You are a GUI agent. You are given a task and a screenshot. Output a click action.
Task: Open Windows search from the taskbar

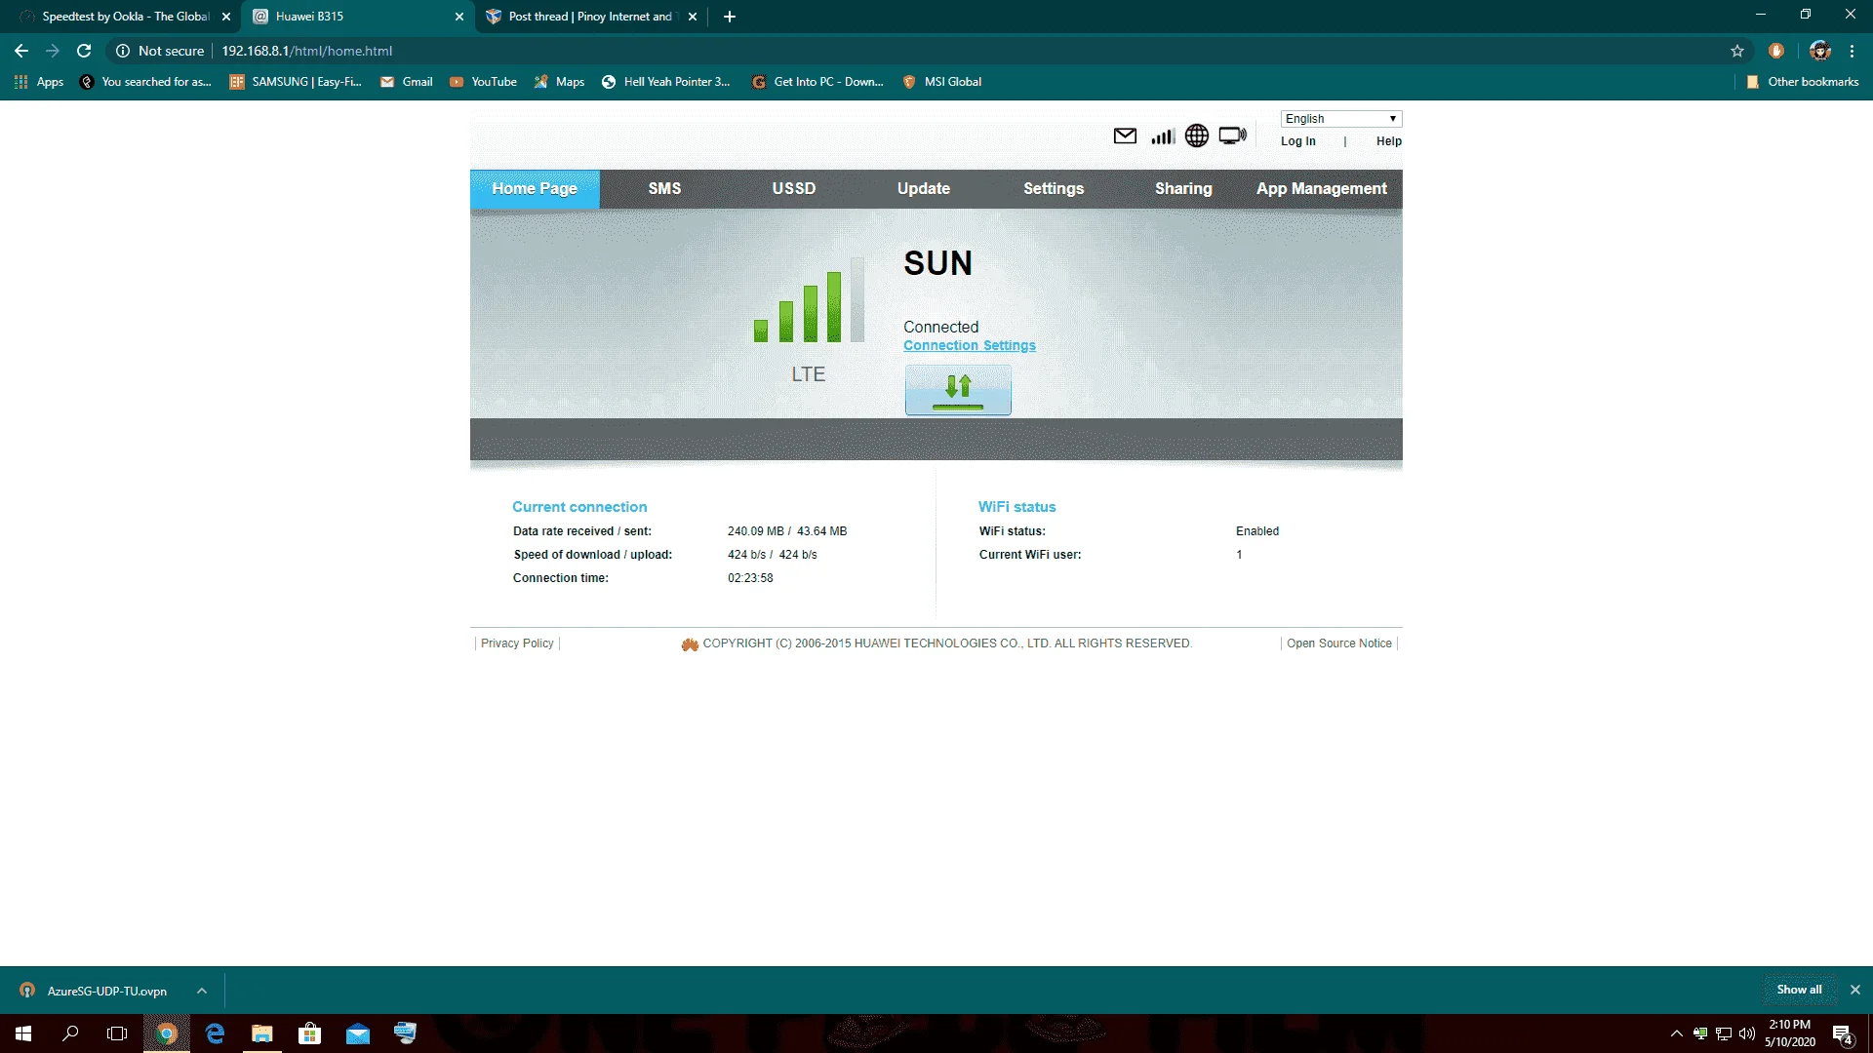tap(70, 1033)
